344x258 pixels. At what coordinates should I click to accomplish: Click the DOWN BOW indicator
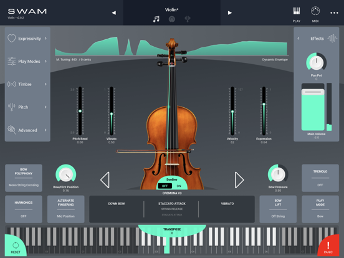(117, 204)
